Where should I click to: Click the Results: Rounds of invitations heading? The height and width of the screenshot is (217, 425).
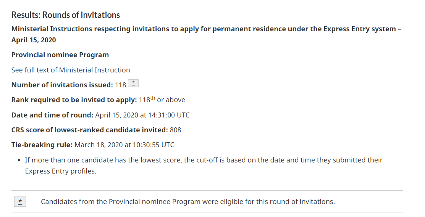pyautogui.click(x=66, y=15)
